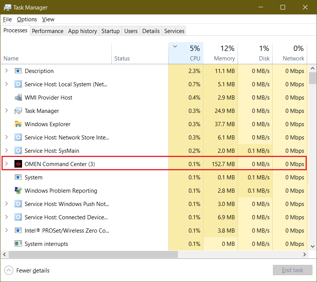Click the Windows Explorer folder icon
The width and height of the screenshot is (317, 282).
click(x=18, y=124)
